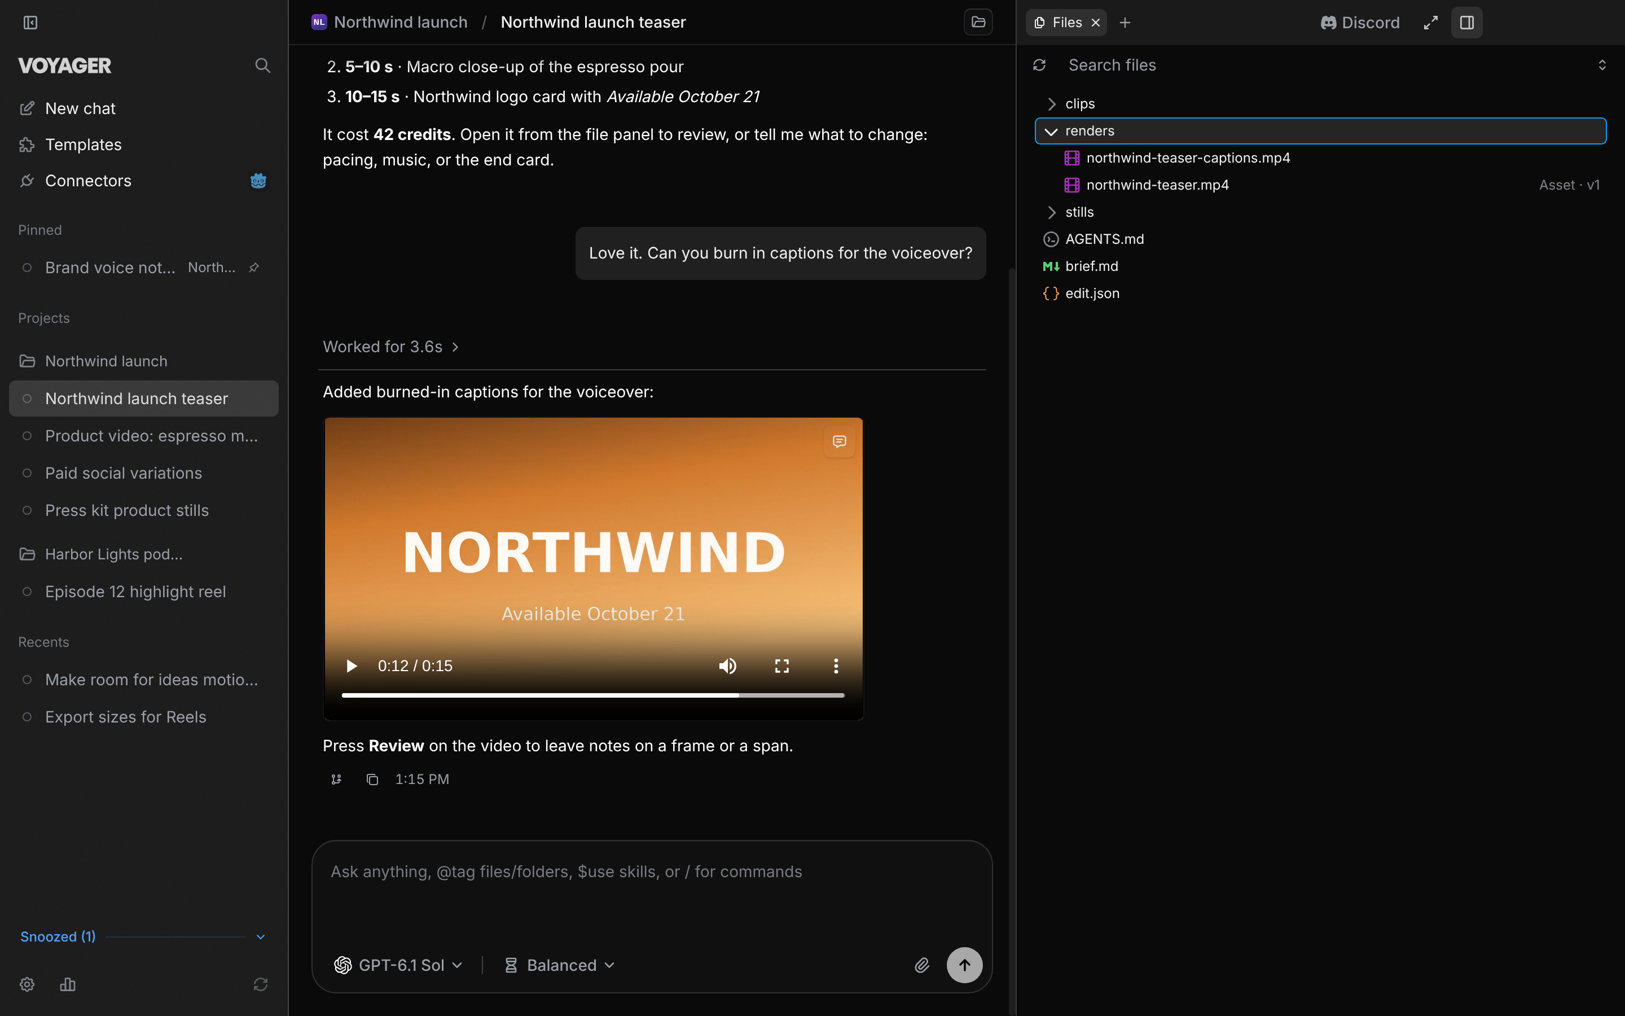Branch the conversation from this message
The image size is (1625, 1016).
(x=336, y=779)
